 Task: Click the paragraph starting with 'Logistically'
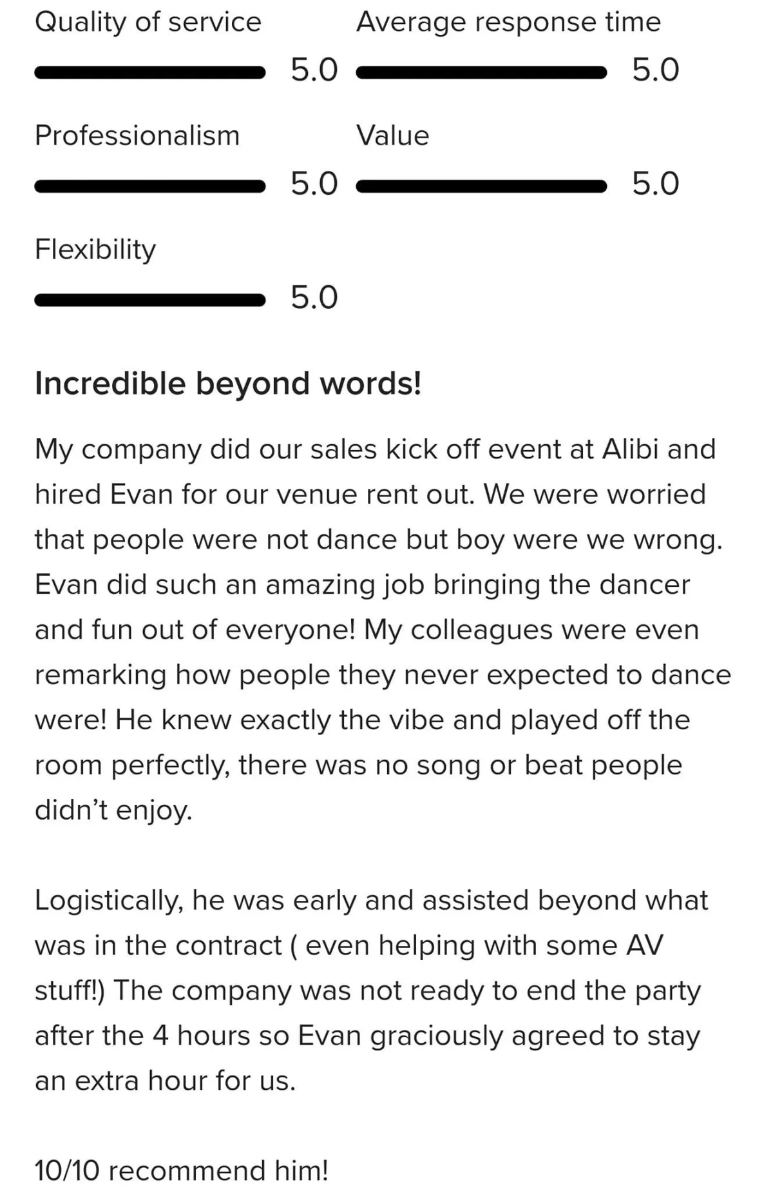tap(372, 990)
